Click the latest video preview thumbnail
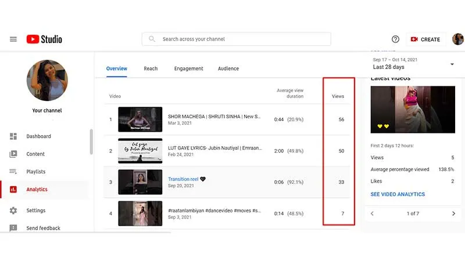465x261 pixels. (x=413, y=110)
